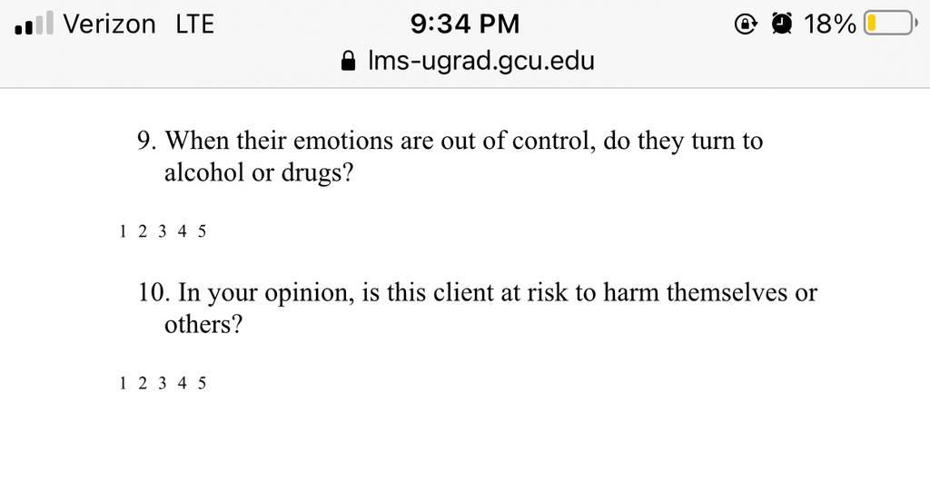Select rating 5 for question 9
The height and width of the screenshot is (481, 930).
coord(202,231)
